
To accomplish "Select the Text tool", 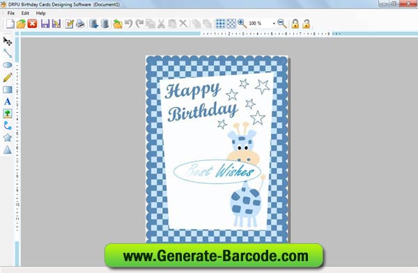I will pos(8,102).
